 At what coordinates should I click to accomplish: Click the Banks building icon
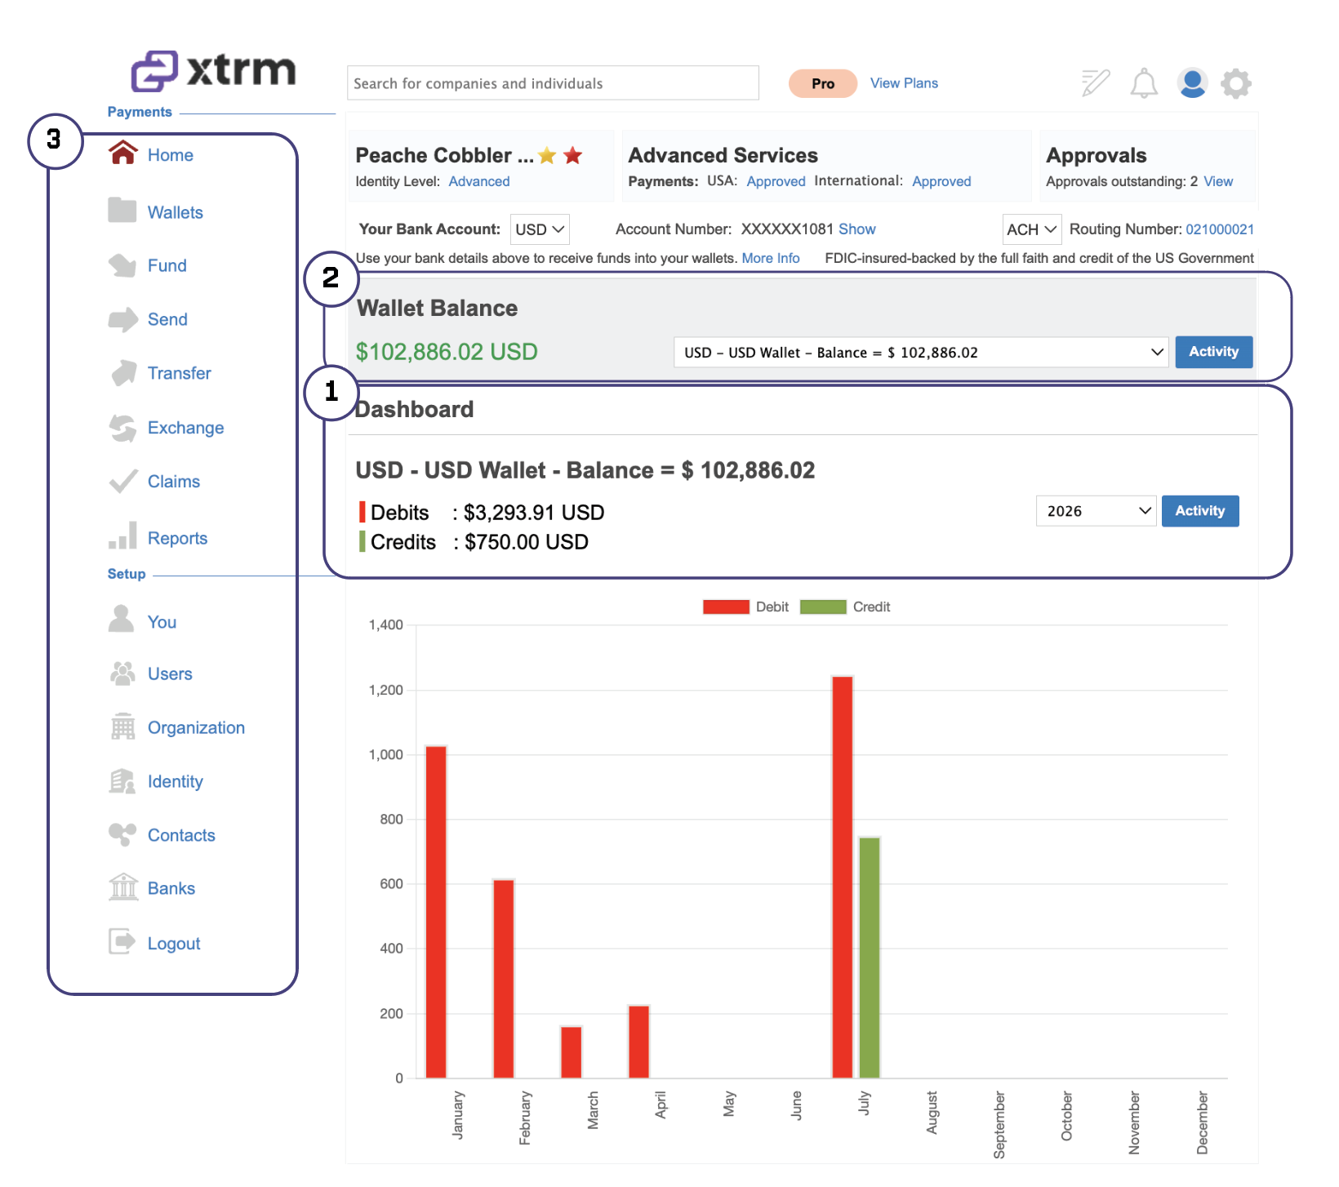[123, 887]
